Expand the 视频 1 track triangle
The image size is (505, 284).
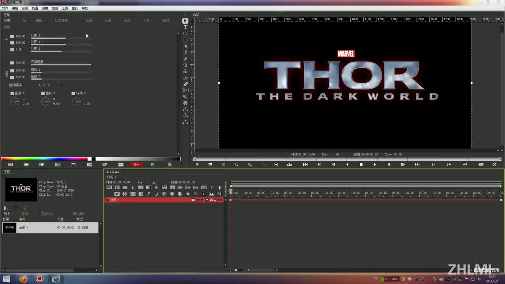(x=107, y=200)
